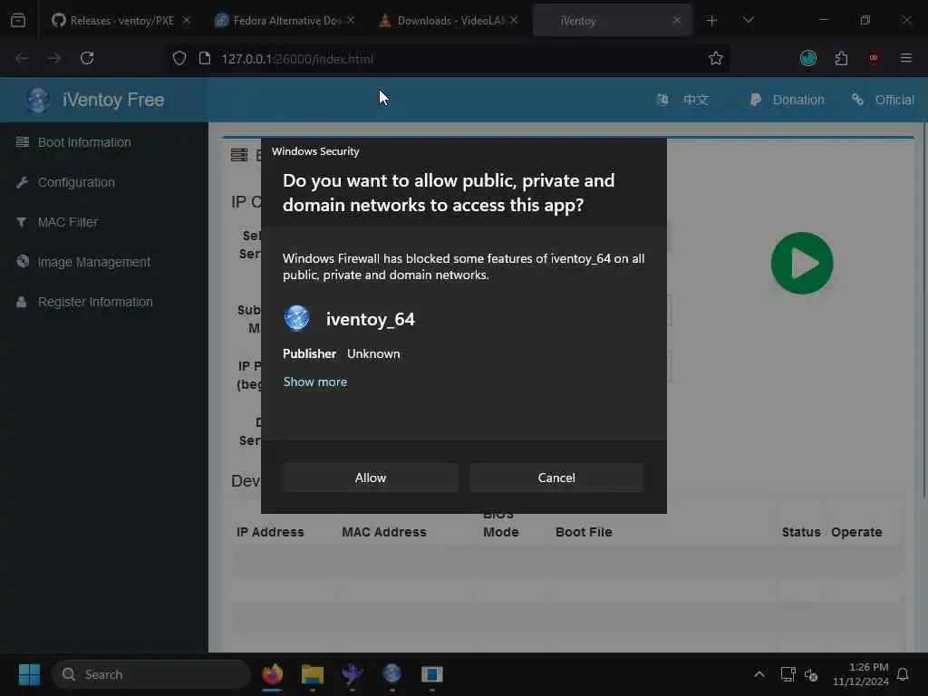Open a new browser tab
The width and height of the screenshot is (928, 696).
712,21
